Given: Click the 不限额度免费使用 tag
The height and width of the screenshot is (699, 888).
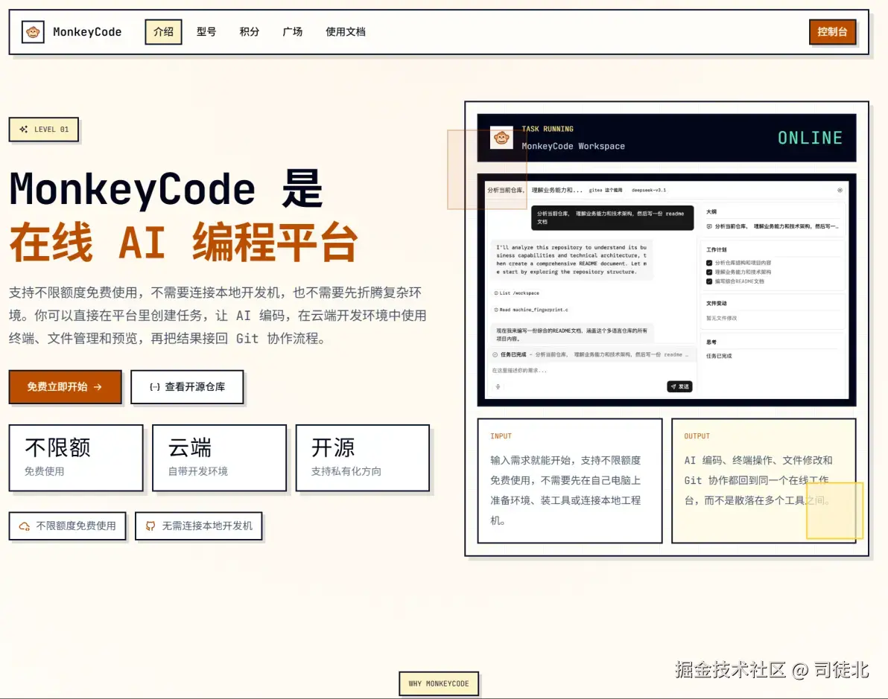Looking at the screenshot, I should click(67, 526).
